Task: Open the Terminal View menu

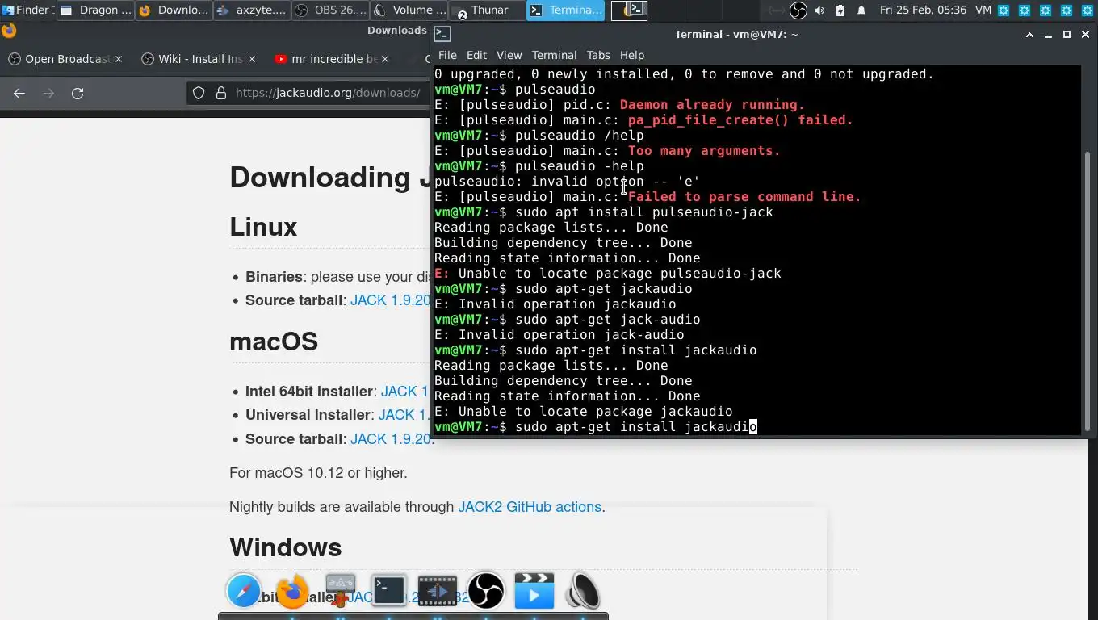Action: tap(509, 55)
